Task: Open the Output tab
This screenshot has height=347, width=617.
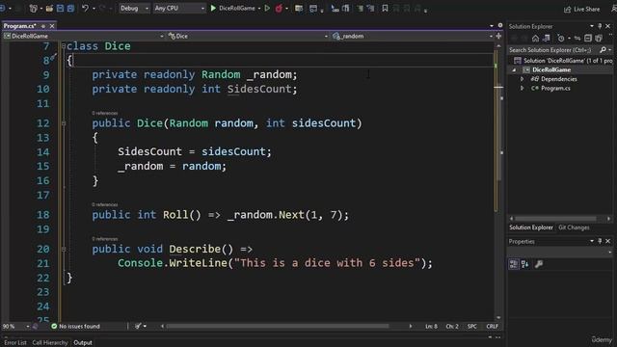Action: click(x=83, y=343)
